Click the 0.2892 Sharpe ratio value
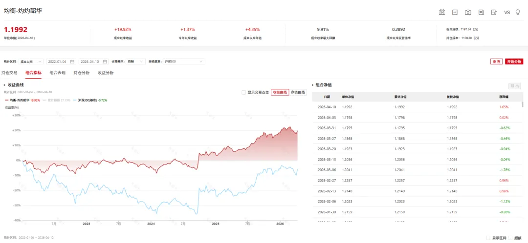 pos(399,30)
